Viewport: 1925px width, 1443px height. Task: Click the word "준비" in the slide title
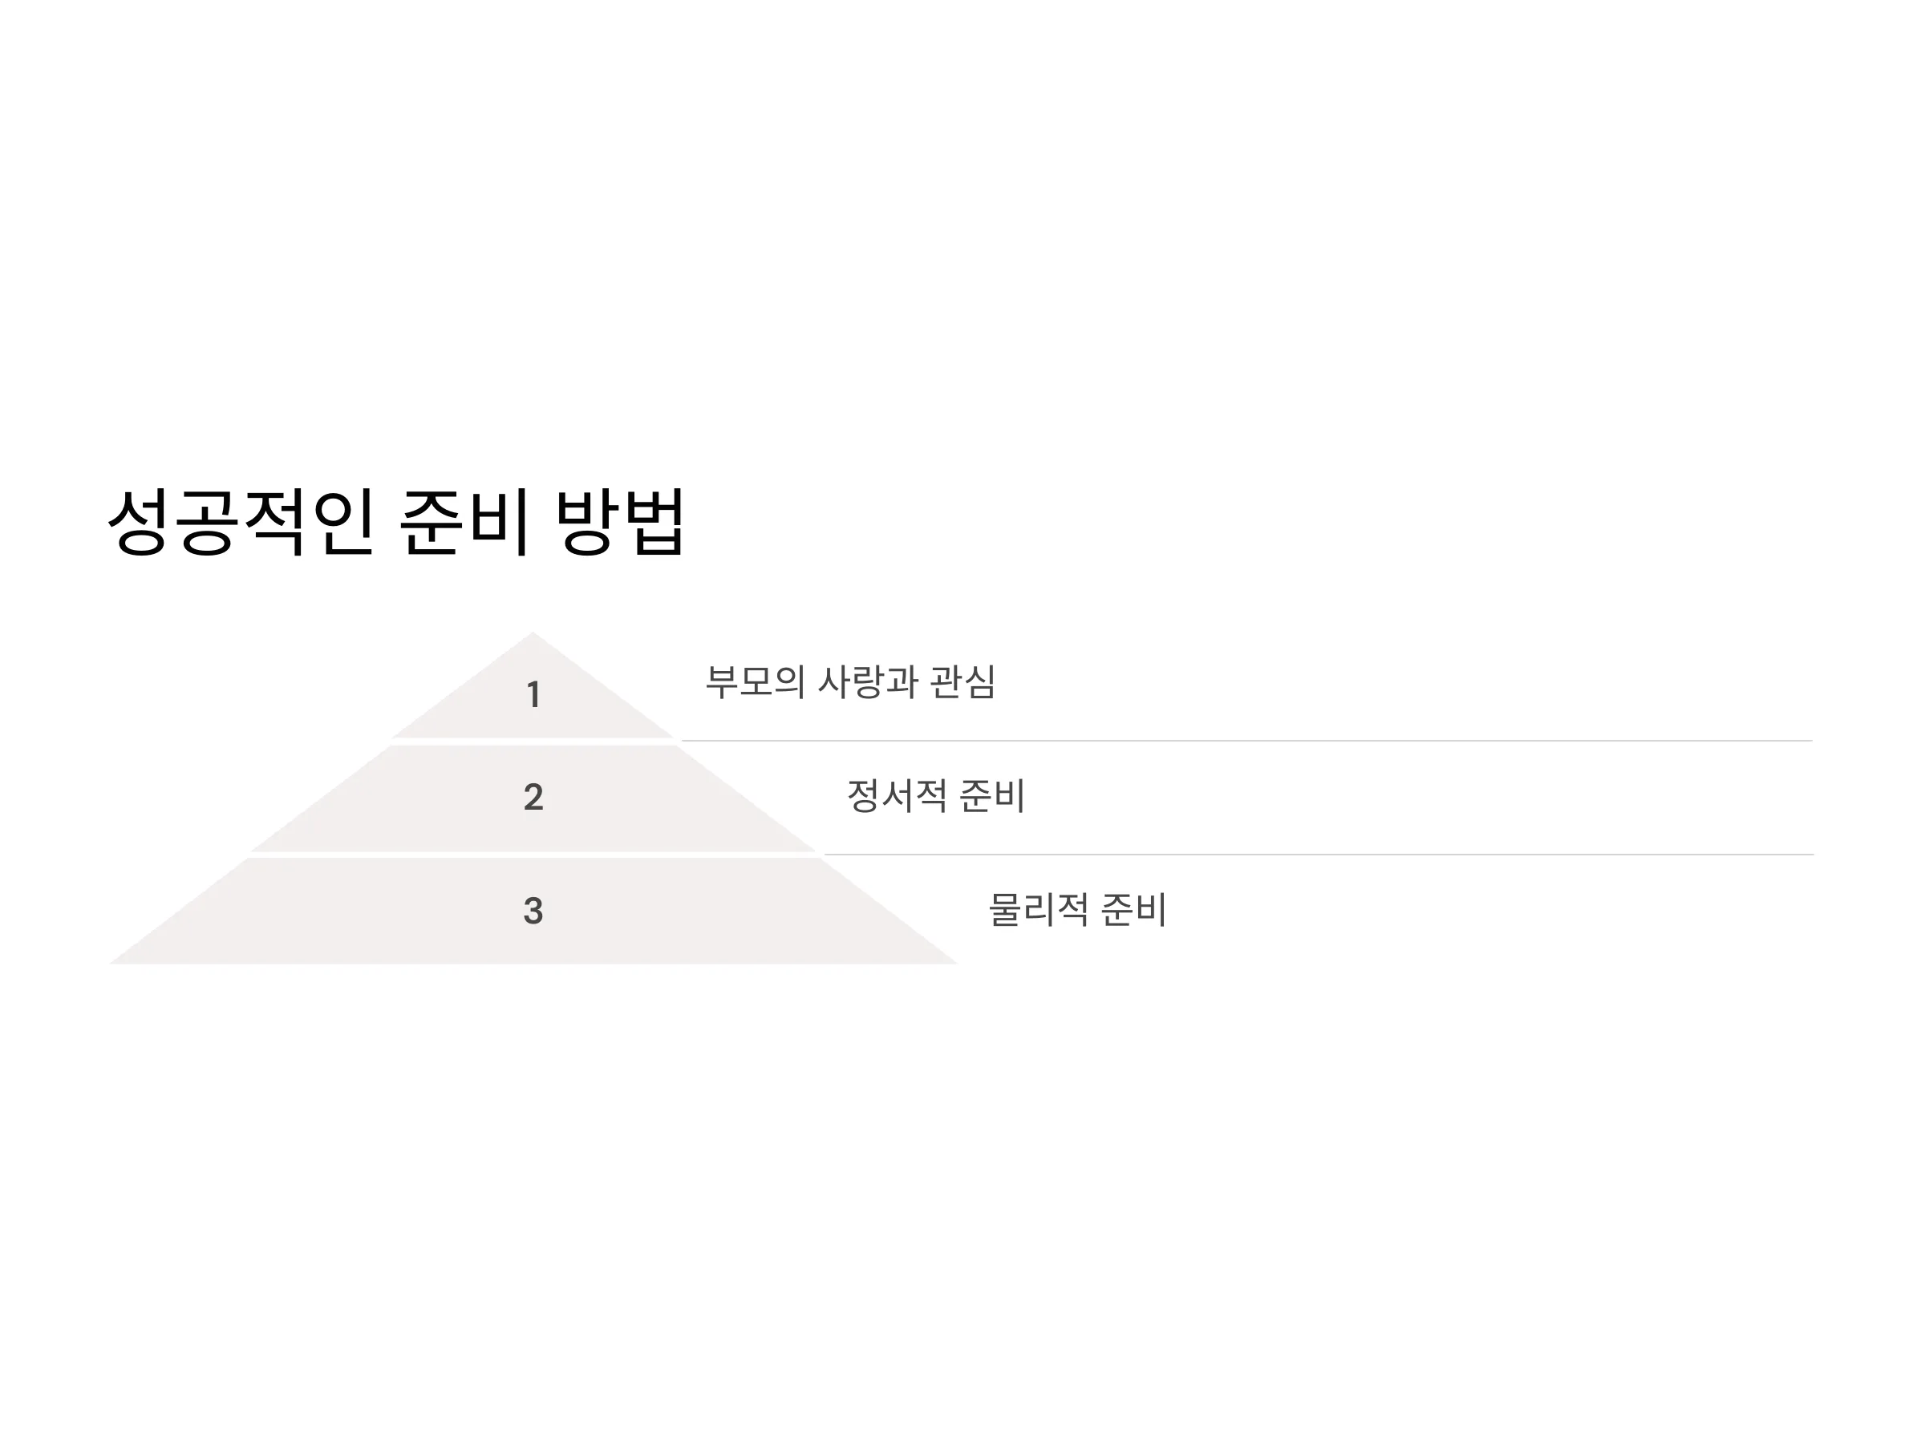click(x=464, y=522)
